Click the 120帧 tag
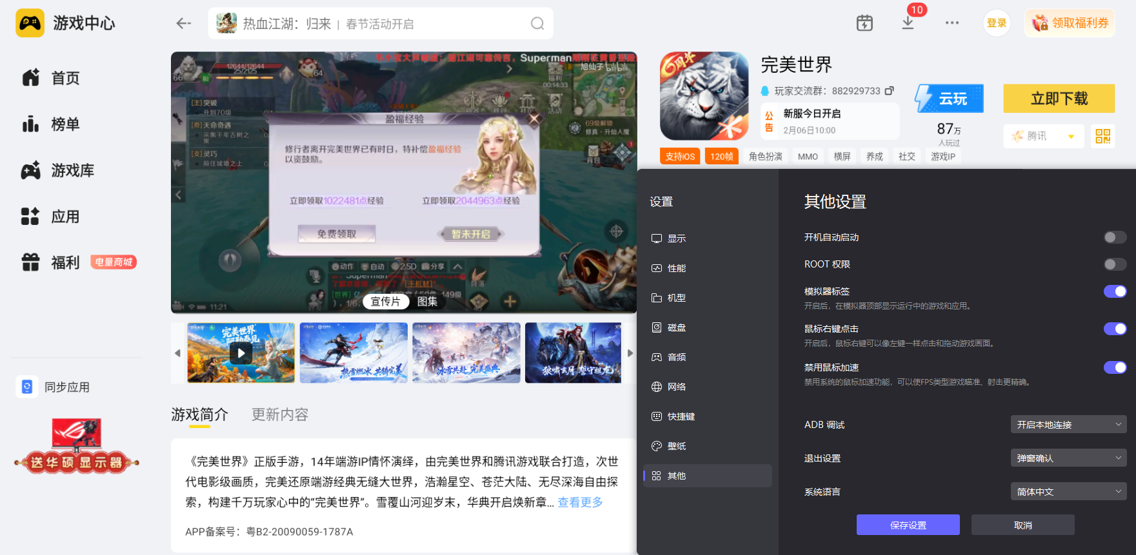Image resolution: width=1136 pixels, height=555 pixels. pyautogui.click(x=722, y=157)
